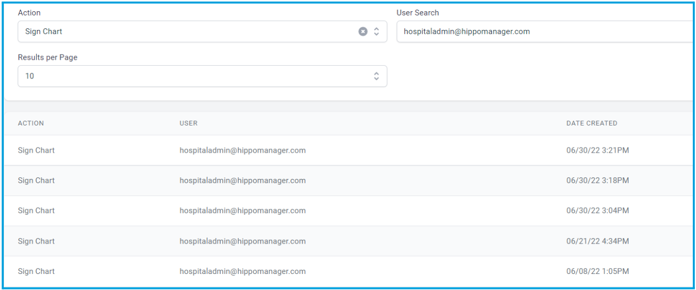Screen dimensions: 696x290
Task: Click Sign Chart in the 3:18PM row
Action: click(36, 181)
